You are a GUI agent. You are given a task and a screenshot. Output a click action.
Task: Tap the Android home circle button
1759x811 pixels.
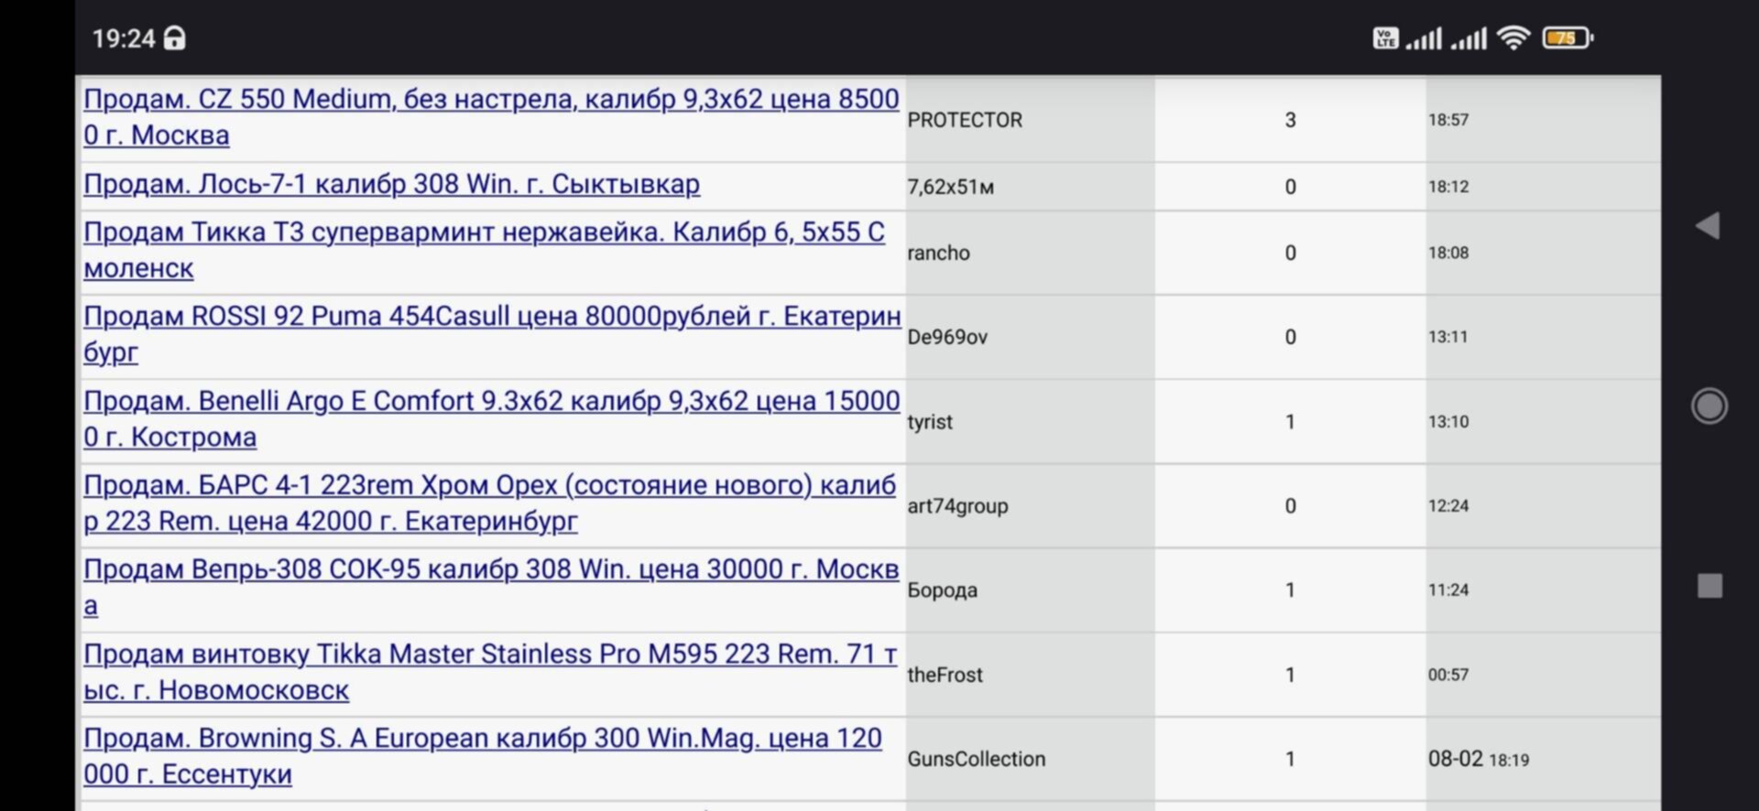1710,405
